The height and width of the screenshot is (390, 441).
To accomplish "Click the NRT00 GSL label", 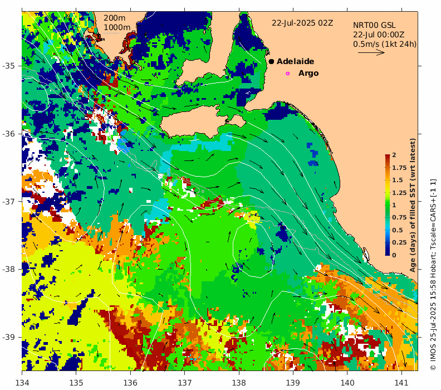I will click(x=374, y=25).
